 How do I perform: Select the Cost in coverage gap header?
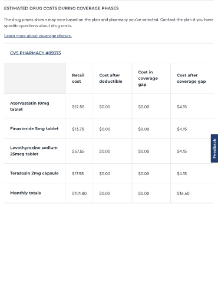148,78
